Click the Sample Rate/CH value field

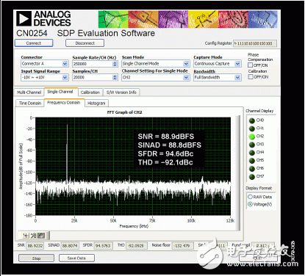click(93, 64)
